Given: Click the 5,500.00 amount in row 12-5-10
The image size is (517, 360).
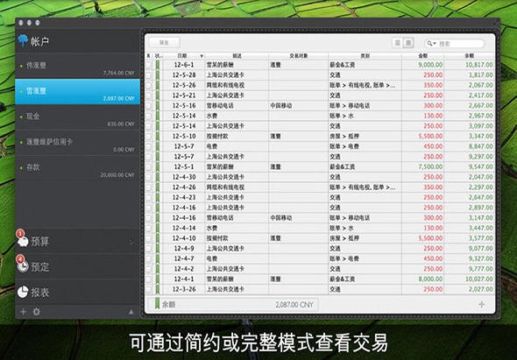Looking at the screenshot, I should [x=430, y=136].
